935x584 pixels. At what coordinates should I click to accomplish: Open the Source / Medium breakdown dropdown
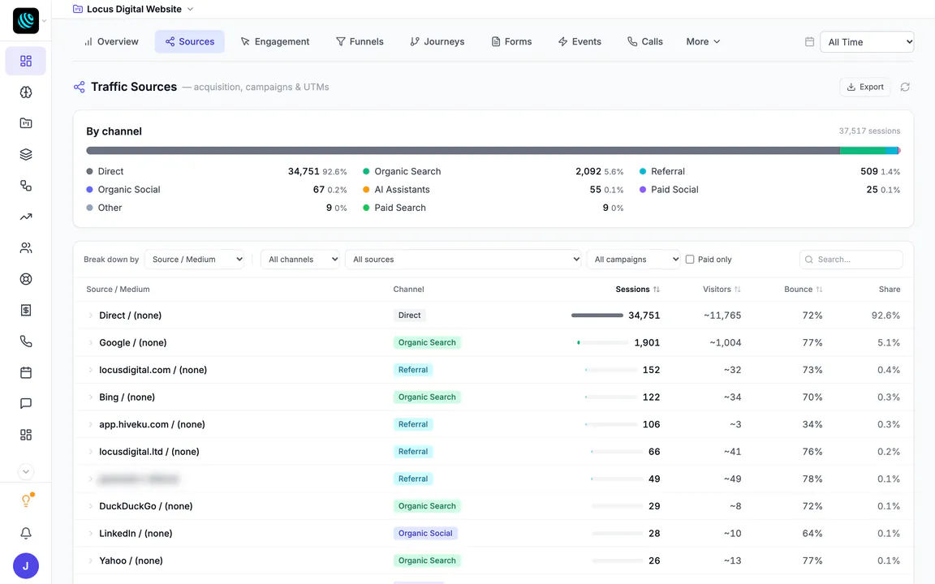tap(195, 260)
